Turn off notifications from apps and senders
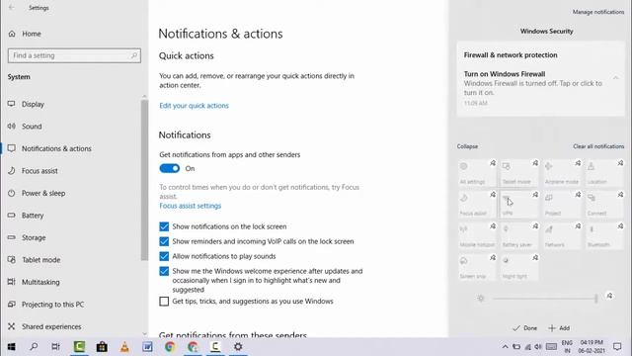 pos(169,168)
